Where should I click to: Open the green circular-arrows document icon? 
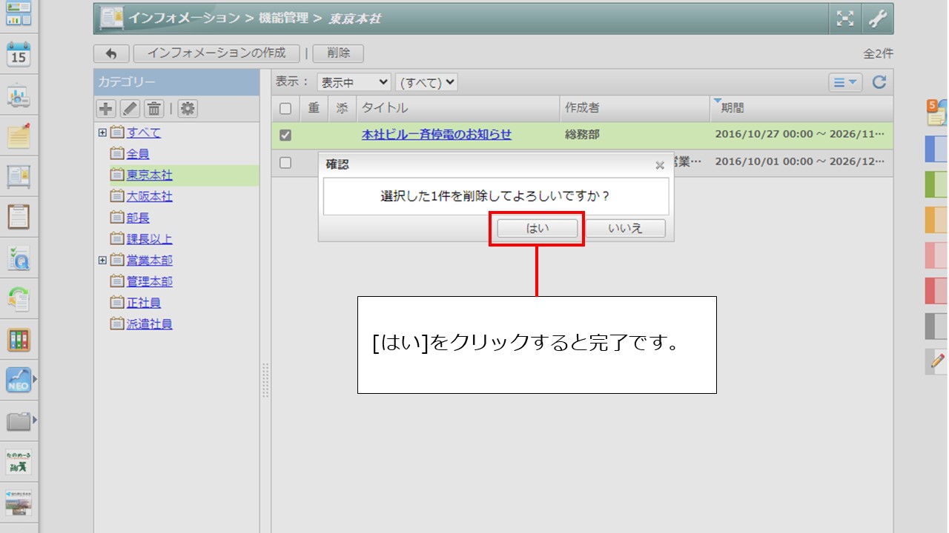19,299
